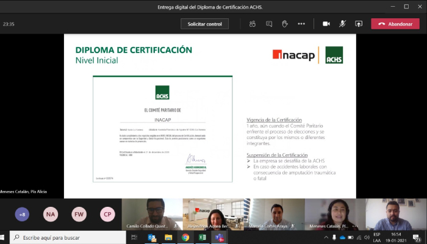Viewport: 427px width, 244px height.
Task: Open the notifications action center
Action: pos(416,237)
